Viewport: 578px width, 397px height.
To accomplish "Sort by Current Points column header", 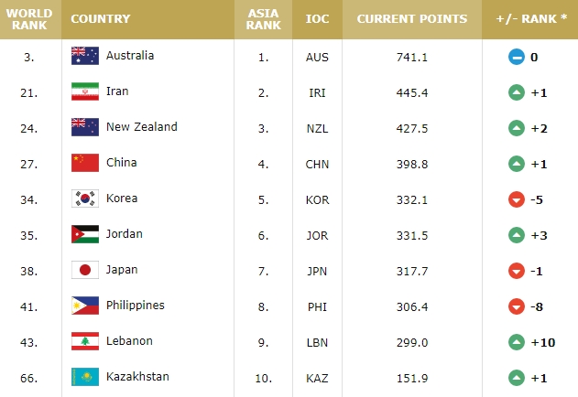I will pyautogui.click(x=412, y=19).
